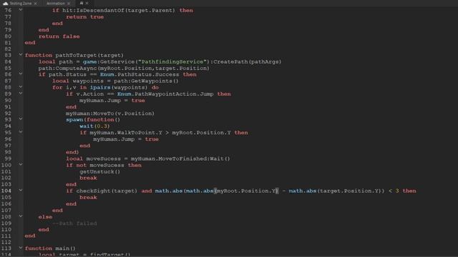Collapse the if block at line 76

(x=21, y=10)
